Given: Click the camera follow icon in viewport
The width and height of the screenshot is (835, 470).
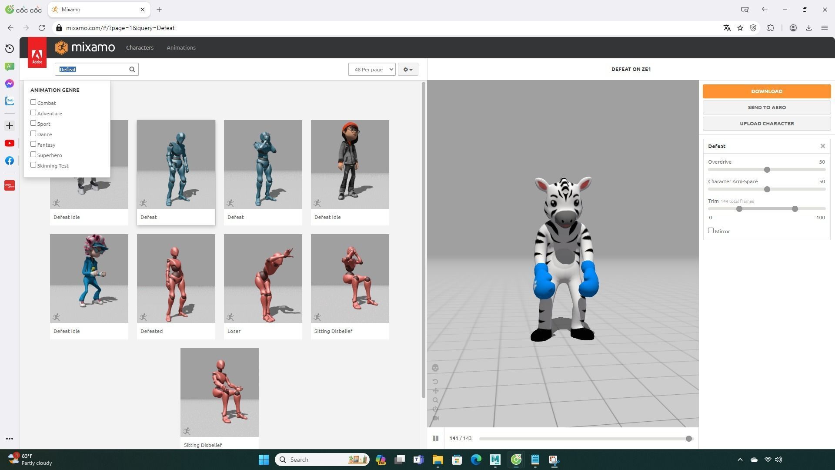Looking at the screenshot, I should pos(435,418).
